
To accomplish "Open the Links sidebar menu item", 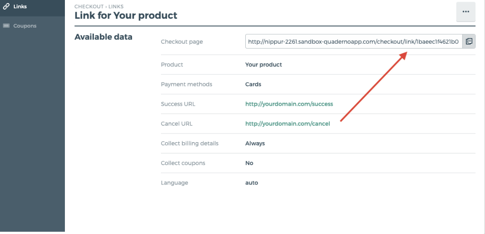I will point(20,6).
